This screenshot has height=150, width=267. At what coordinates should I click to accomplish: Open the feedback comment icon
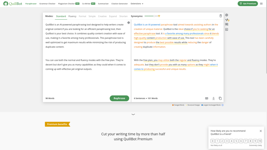(x=227, y=24)
